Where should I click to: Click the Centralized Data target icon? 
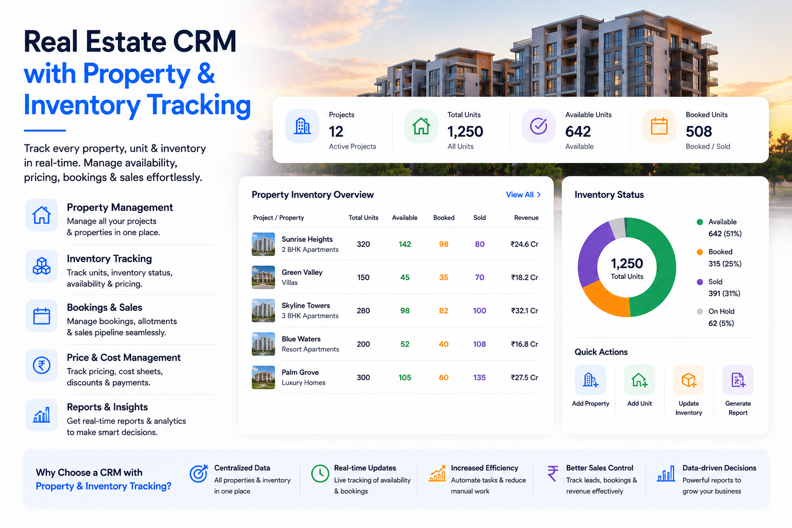(199, 473)
